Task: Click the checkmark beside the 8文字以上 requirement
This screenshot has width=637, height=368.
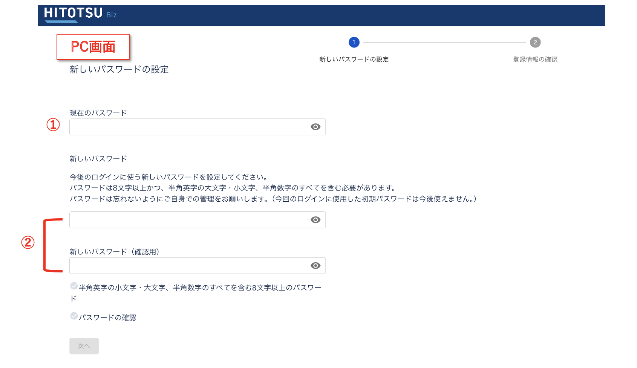Action: coord(74,286)
